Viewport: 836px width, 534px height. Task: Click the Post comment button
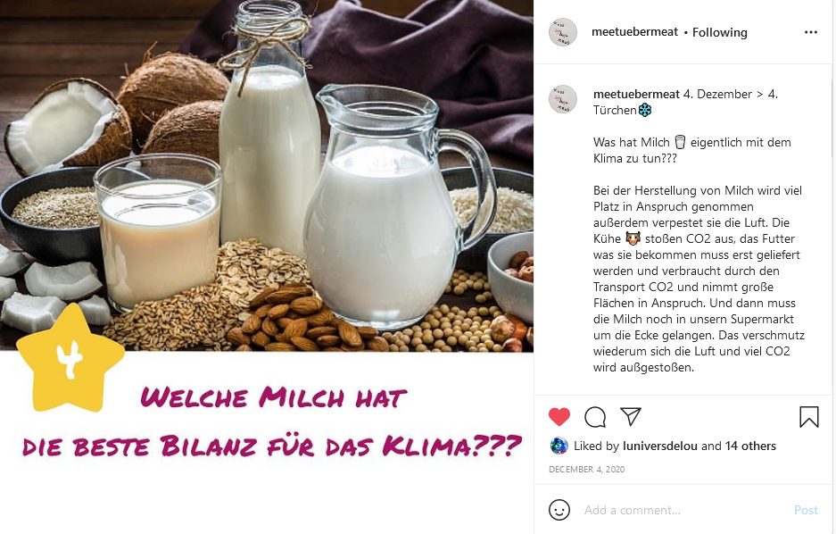pos(806,511)
